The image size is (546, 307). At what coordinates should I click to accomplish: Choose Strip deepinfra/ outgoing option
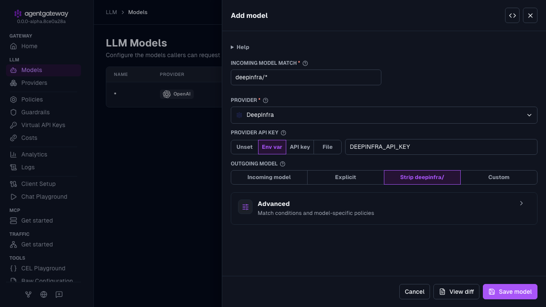pos(422,177)
